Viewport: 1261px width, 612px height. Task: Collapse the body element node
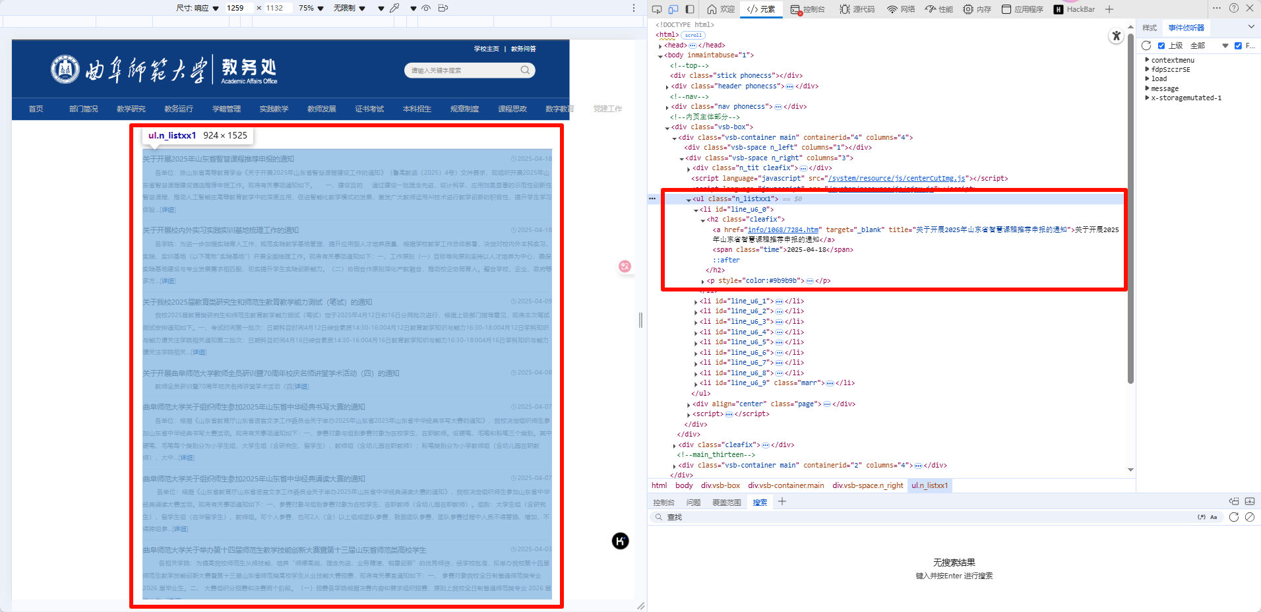pos(660,55)
